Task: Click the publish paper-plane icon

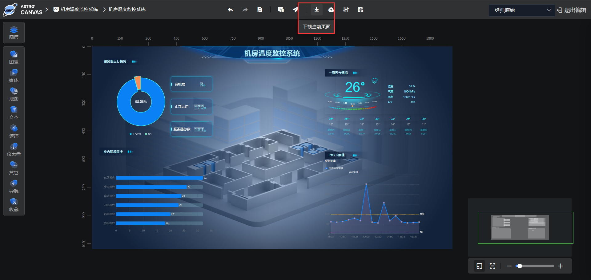Action: [x=295, y=10]
